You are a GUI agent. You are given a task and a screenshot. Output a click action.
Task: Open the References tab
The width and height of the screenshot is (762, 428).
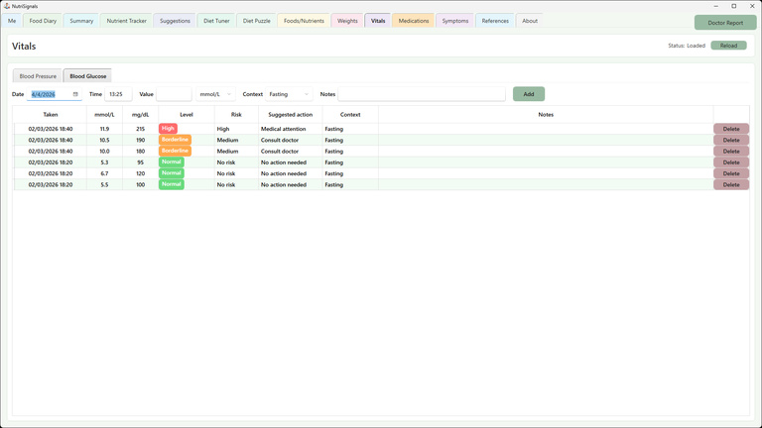tap(495, 21)
